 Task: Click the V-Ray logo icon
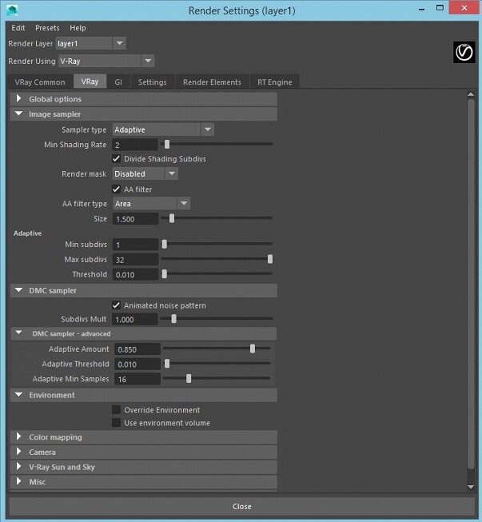click(x=464, y=52)
